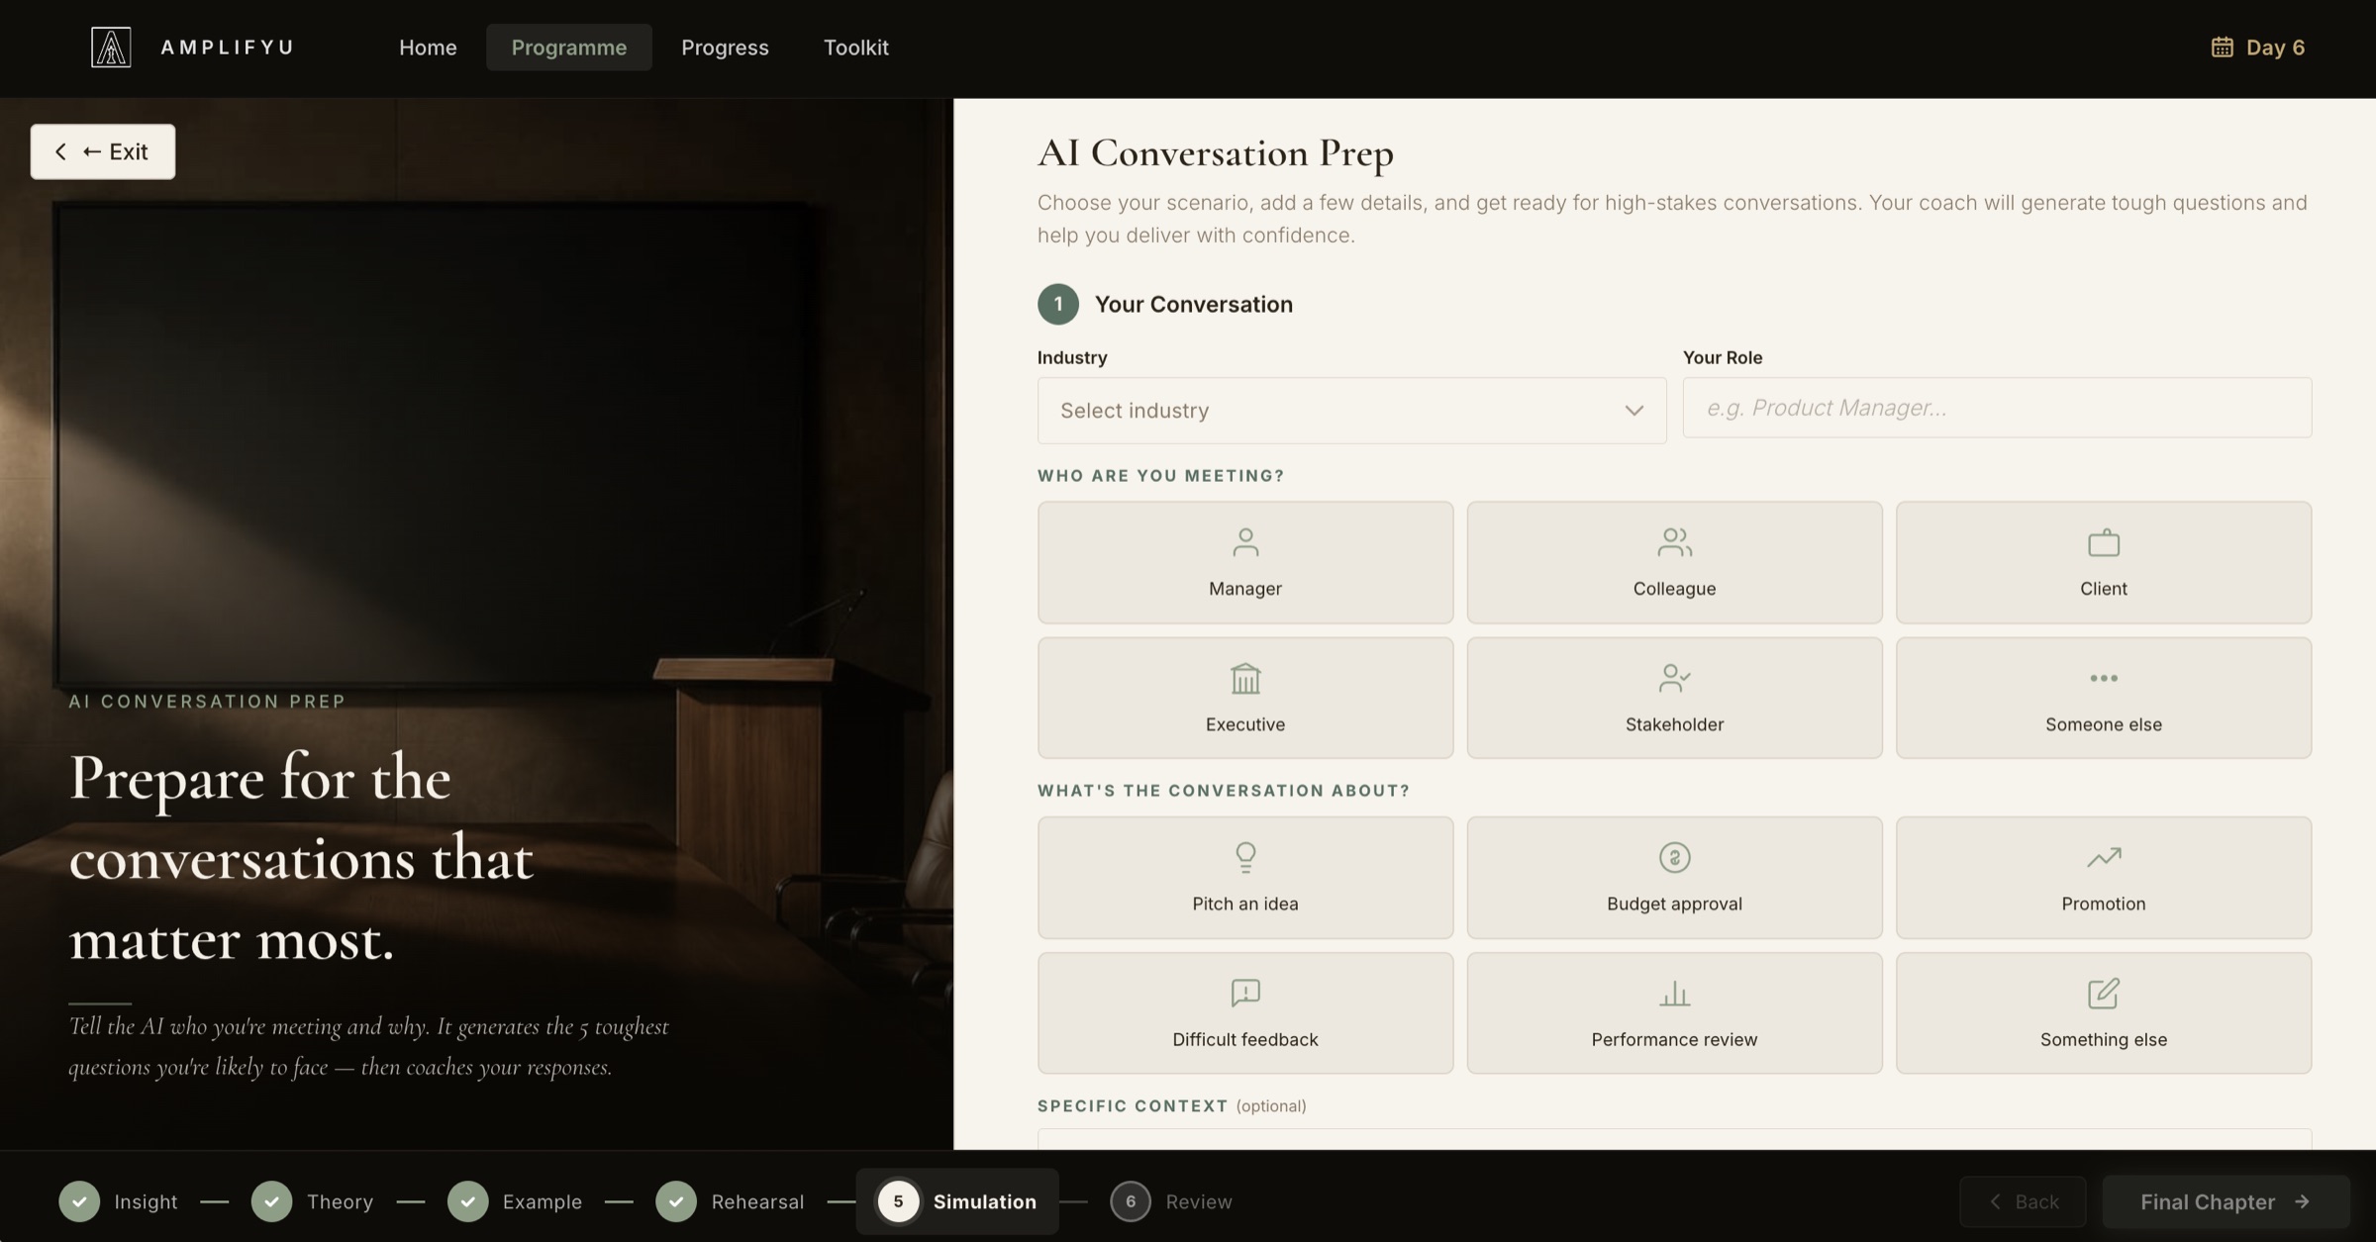The width and height of the screenshot is (2376, 1242).
Task: Click the Theory step checkmark
Action: 271,1201
